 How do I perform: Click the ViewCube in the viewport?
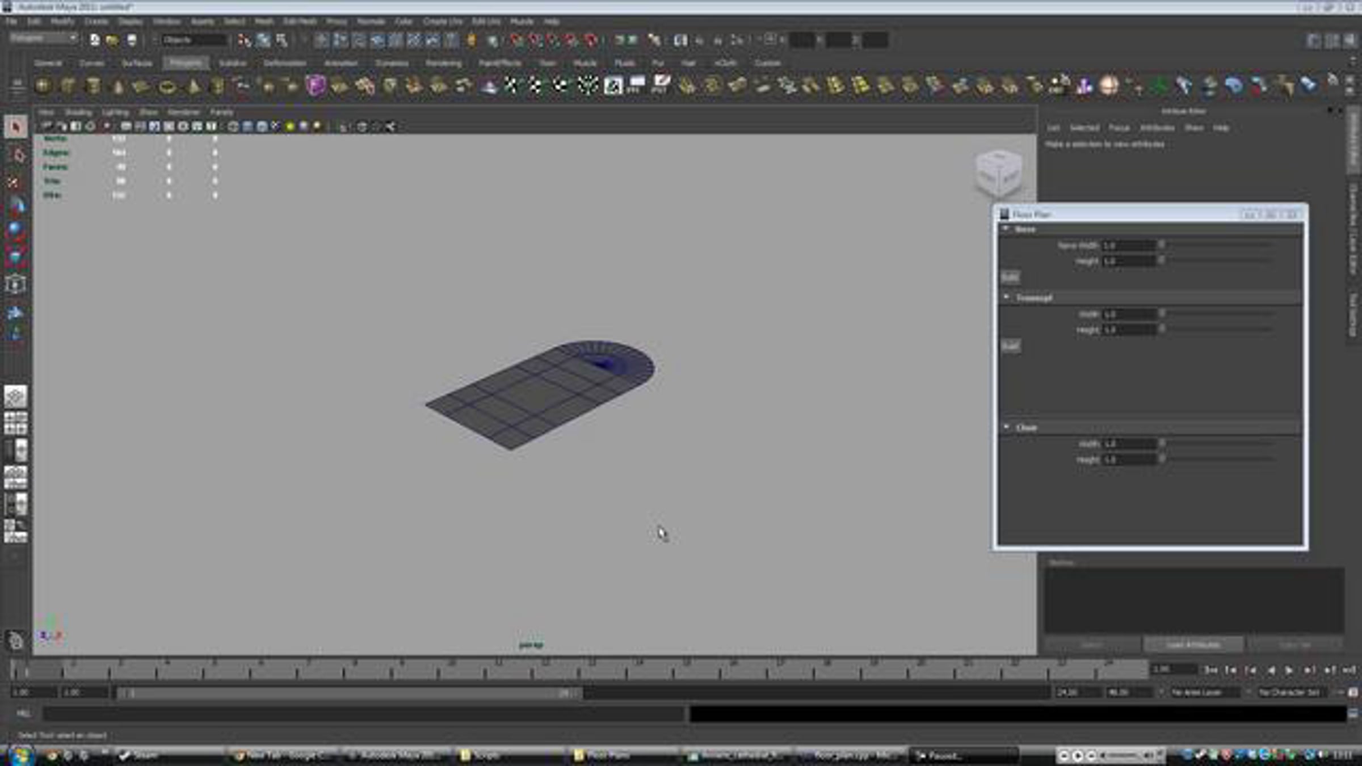pos(999,173)
